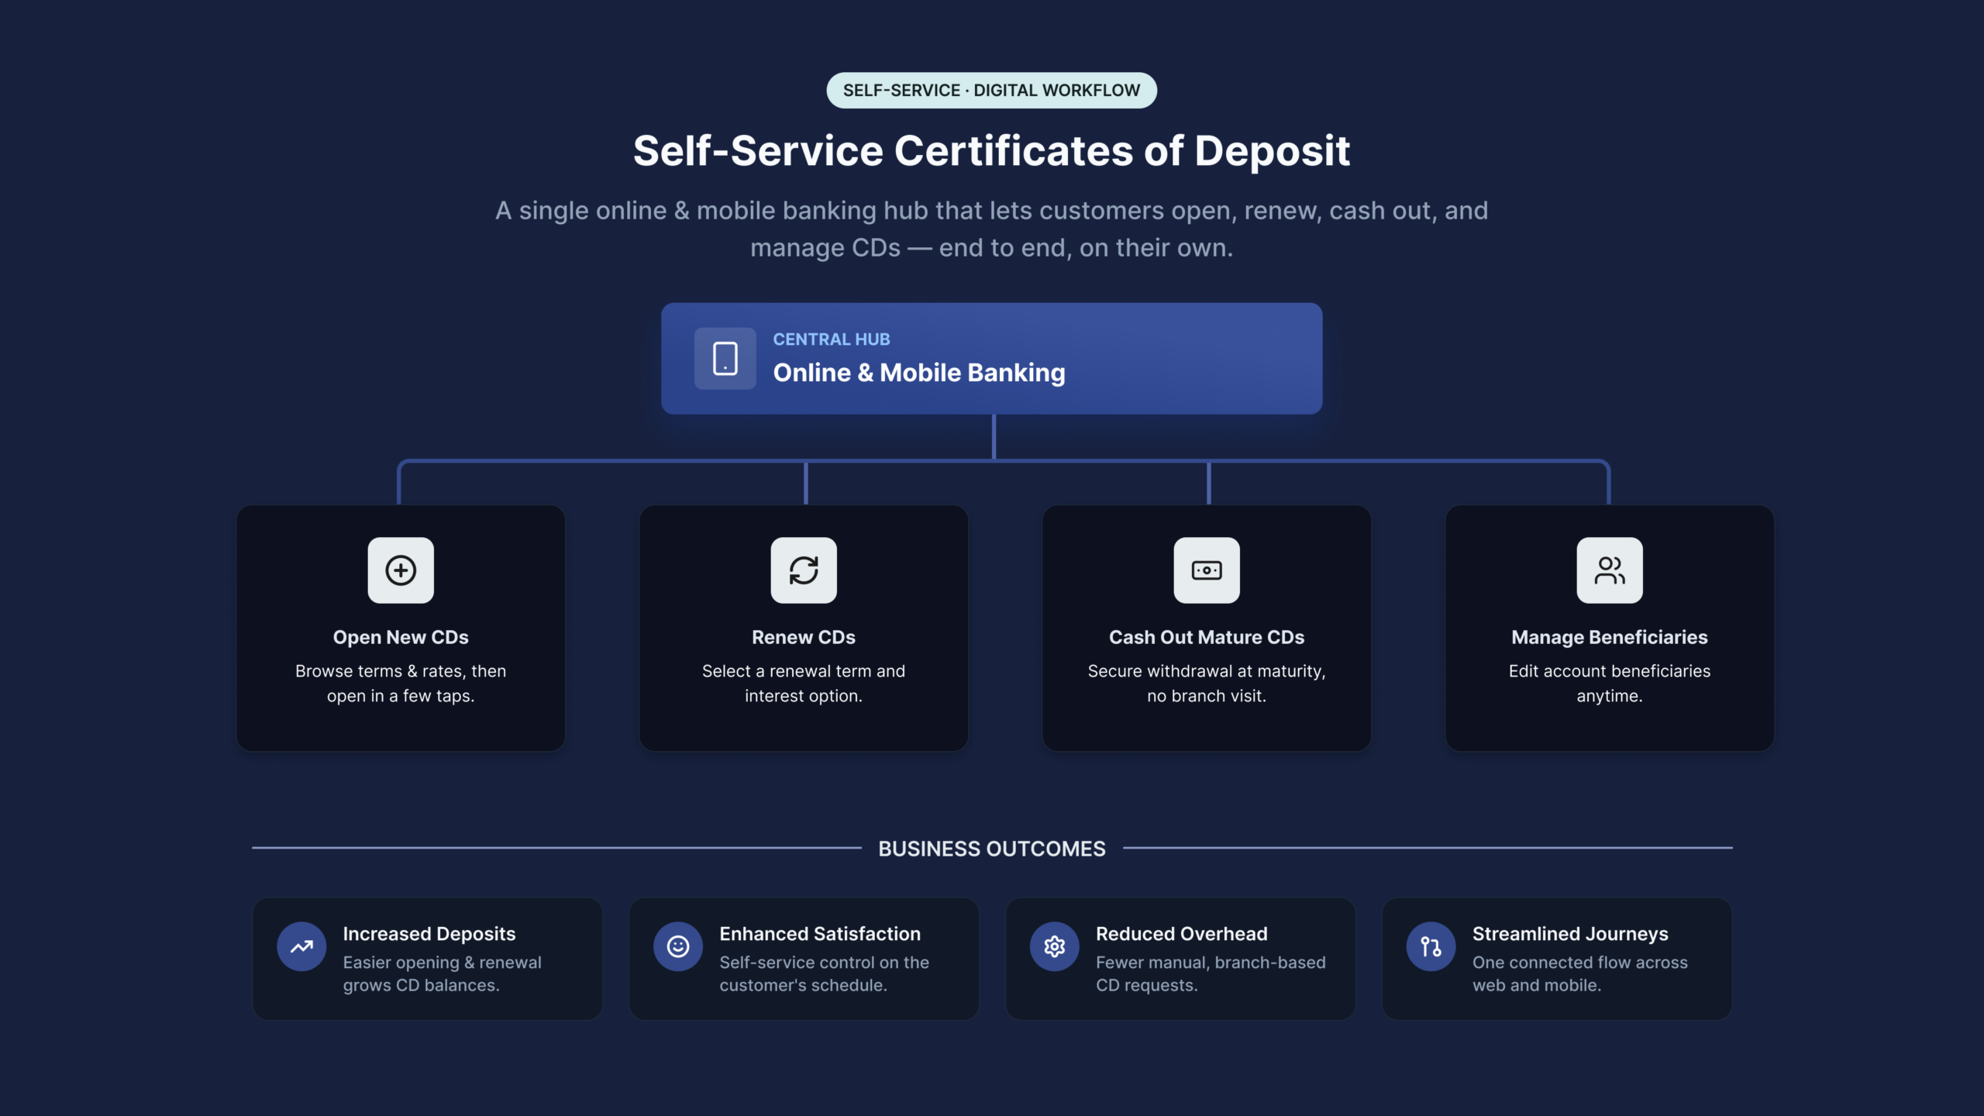This screenshot has height=1116, width=1984.
Task: Click the Enhanced Satisfaction outcome title
Action: tap(820, 934)
